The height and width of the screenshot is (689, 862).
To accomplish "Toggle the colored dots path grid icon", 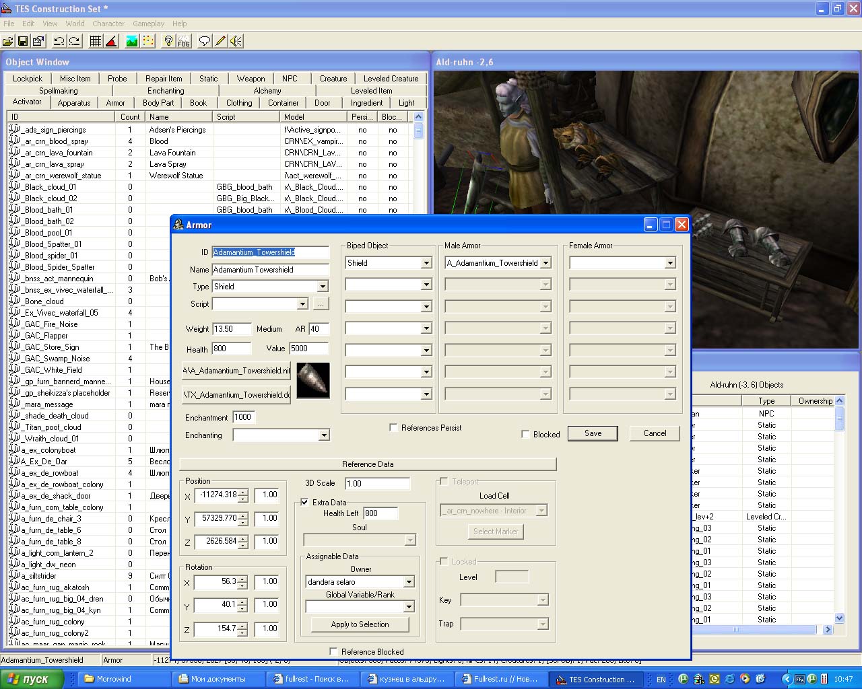I will point(147,41).
